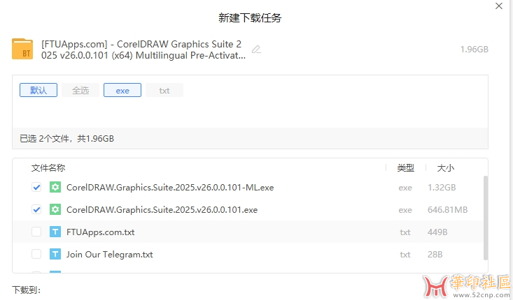This screenshot has height=300, width=513.
Task: Uncheck CorelDRAW v26.0.0.101.exe checkbox
Action: pyautogui.click(x=36, y=210)
